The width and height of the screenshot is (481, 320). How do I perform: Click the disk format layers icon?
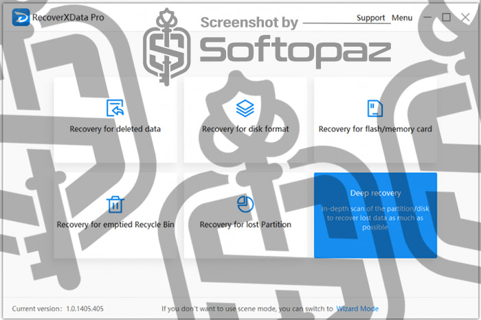pos(245,108)
